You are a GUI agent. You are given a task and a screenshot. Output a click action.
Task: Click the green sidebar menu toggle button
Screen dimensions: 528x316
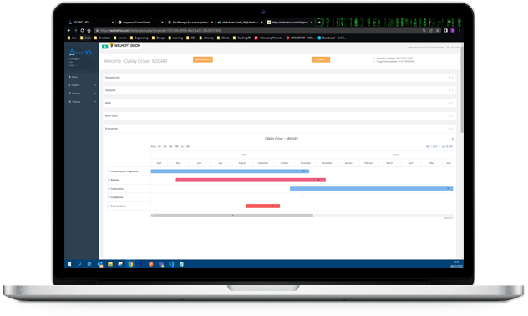104,47
